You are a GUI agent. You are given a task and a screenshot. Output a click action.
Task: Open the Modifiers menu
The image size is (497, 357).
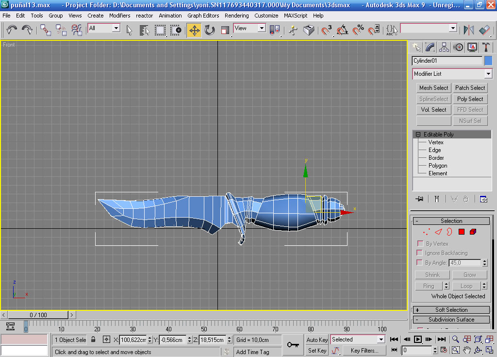coord(119,16)
